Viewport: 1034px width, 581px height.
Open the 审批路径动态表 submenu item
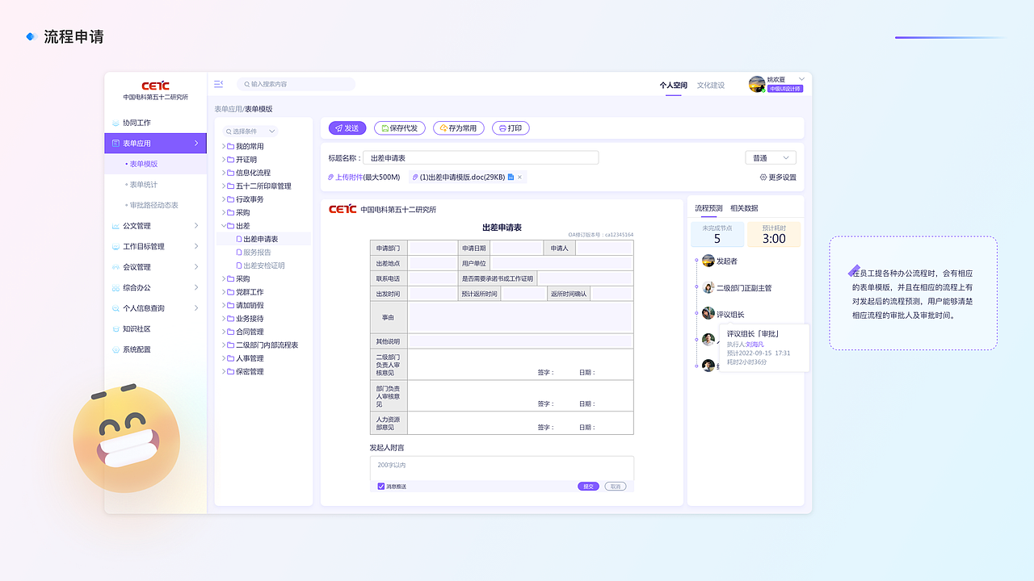click(x=155, y=205)
